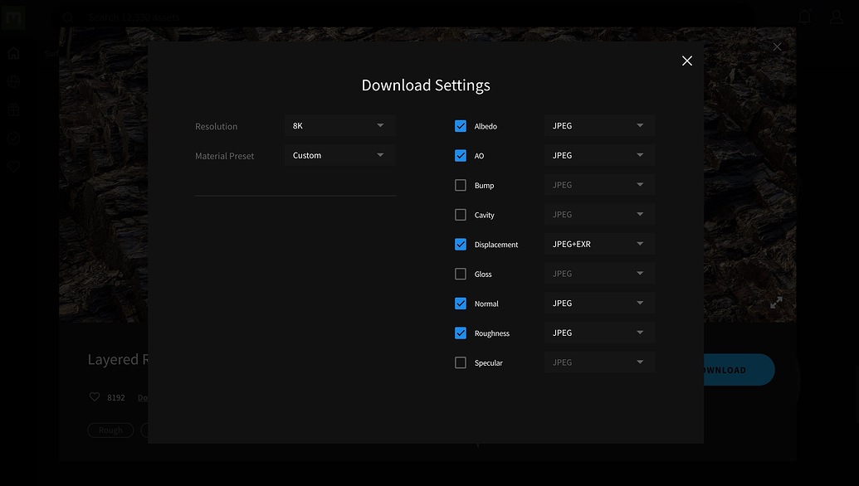
Task: Open the user account icon
Action: coord(837,17)
